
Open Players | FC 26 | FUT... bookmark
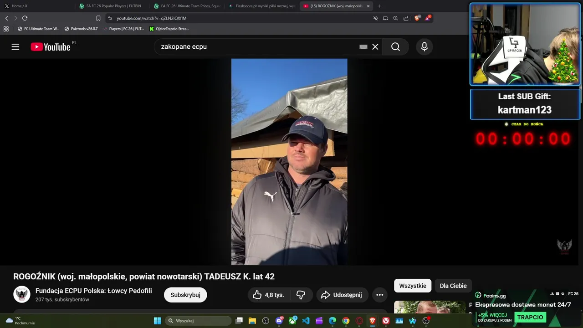coord(123,29)
